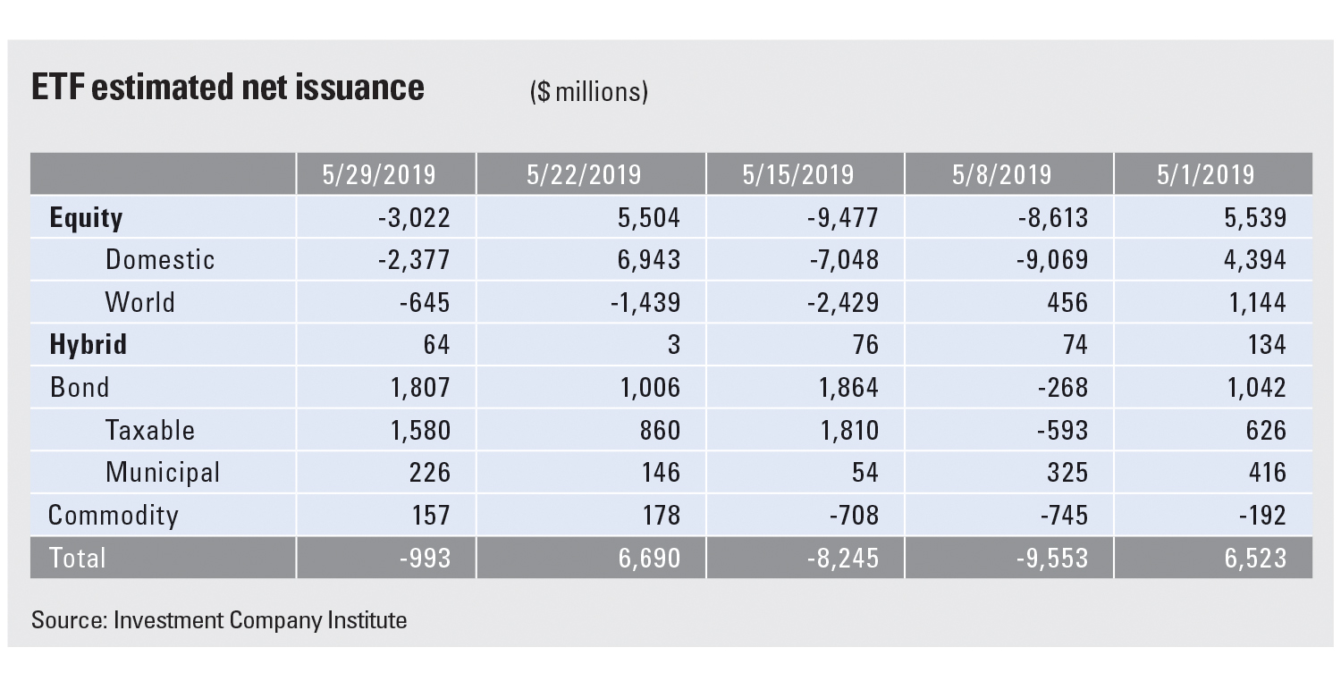Select the Municipal row label
Image resolution: width=1341 pixels, height=698 pixels.
(x=162, y=472)
